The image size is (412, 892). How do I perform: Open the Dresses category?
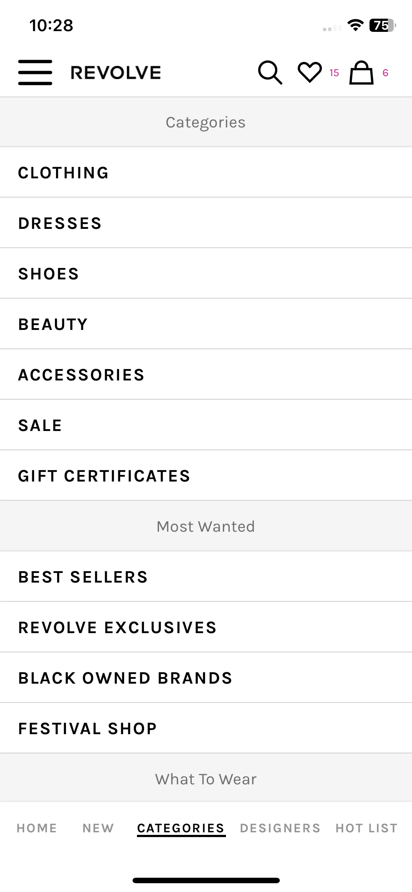point(206,223)
